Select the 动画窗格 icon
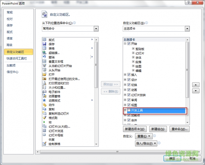205x165 pixels. tap(45, 96)
